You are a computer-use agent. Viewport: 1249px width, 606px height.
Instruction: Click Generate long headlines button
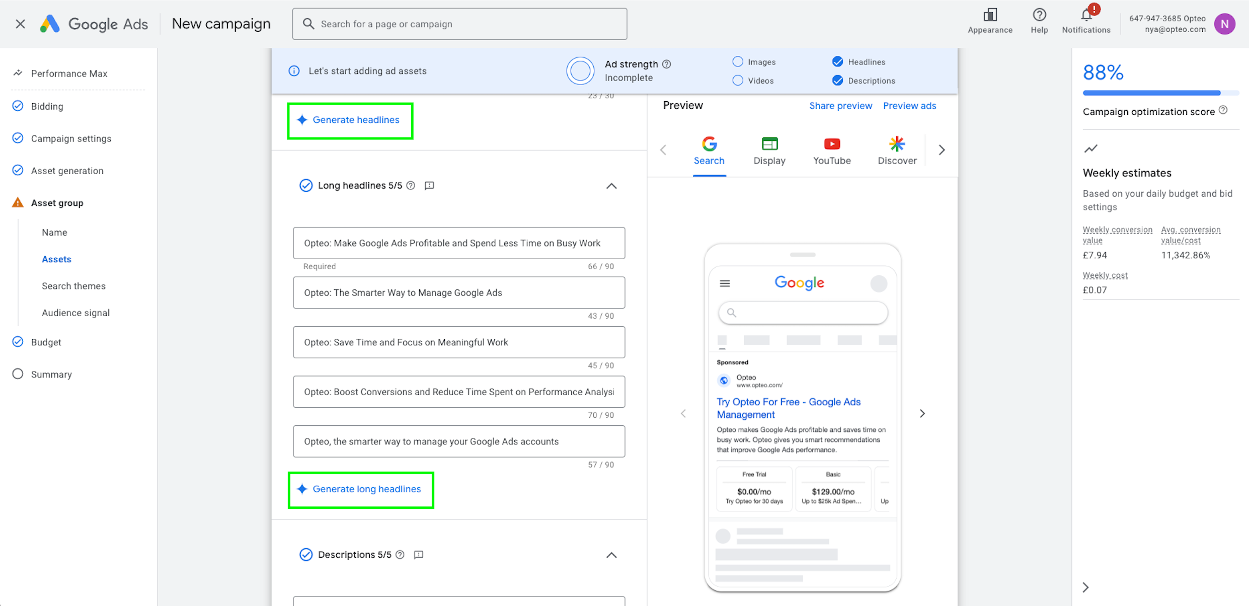pos(361,489)
